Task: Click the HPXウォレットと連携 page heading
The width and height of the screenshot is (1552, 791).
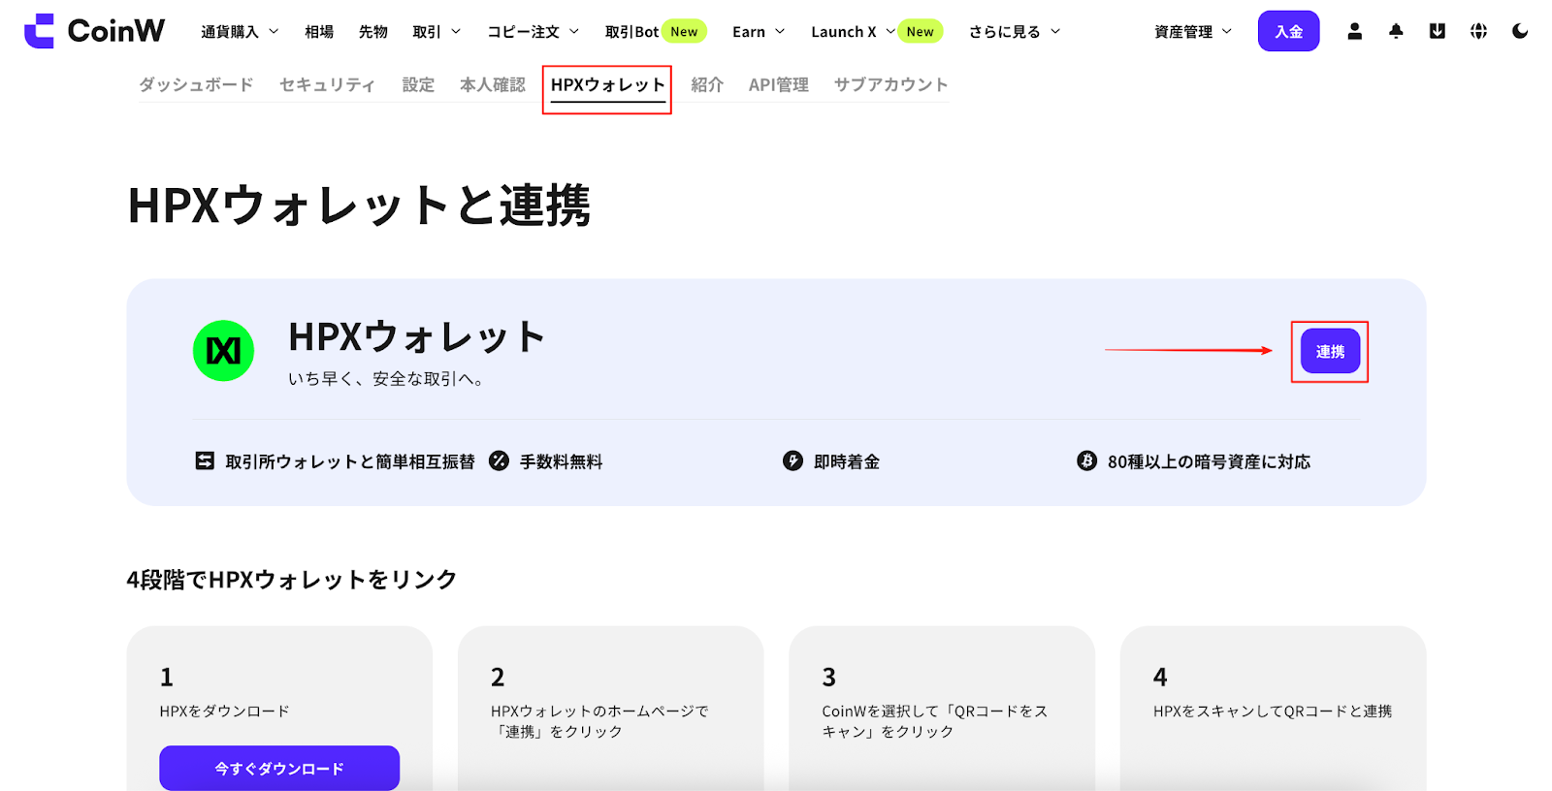Action: click(x=359, y=206)
